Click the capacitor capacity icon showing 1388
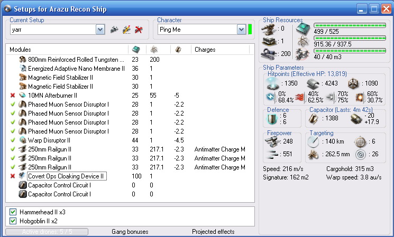Screen dimensions: 394x237 313,119
